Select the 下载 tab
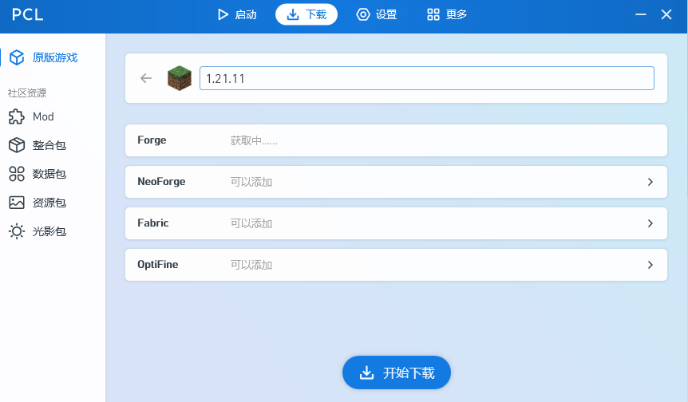 coord(306,14)
